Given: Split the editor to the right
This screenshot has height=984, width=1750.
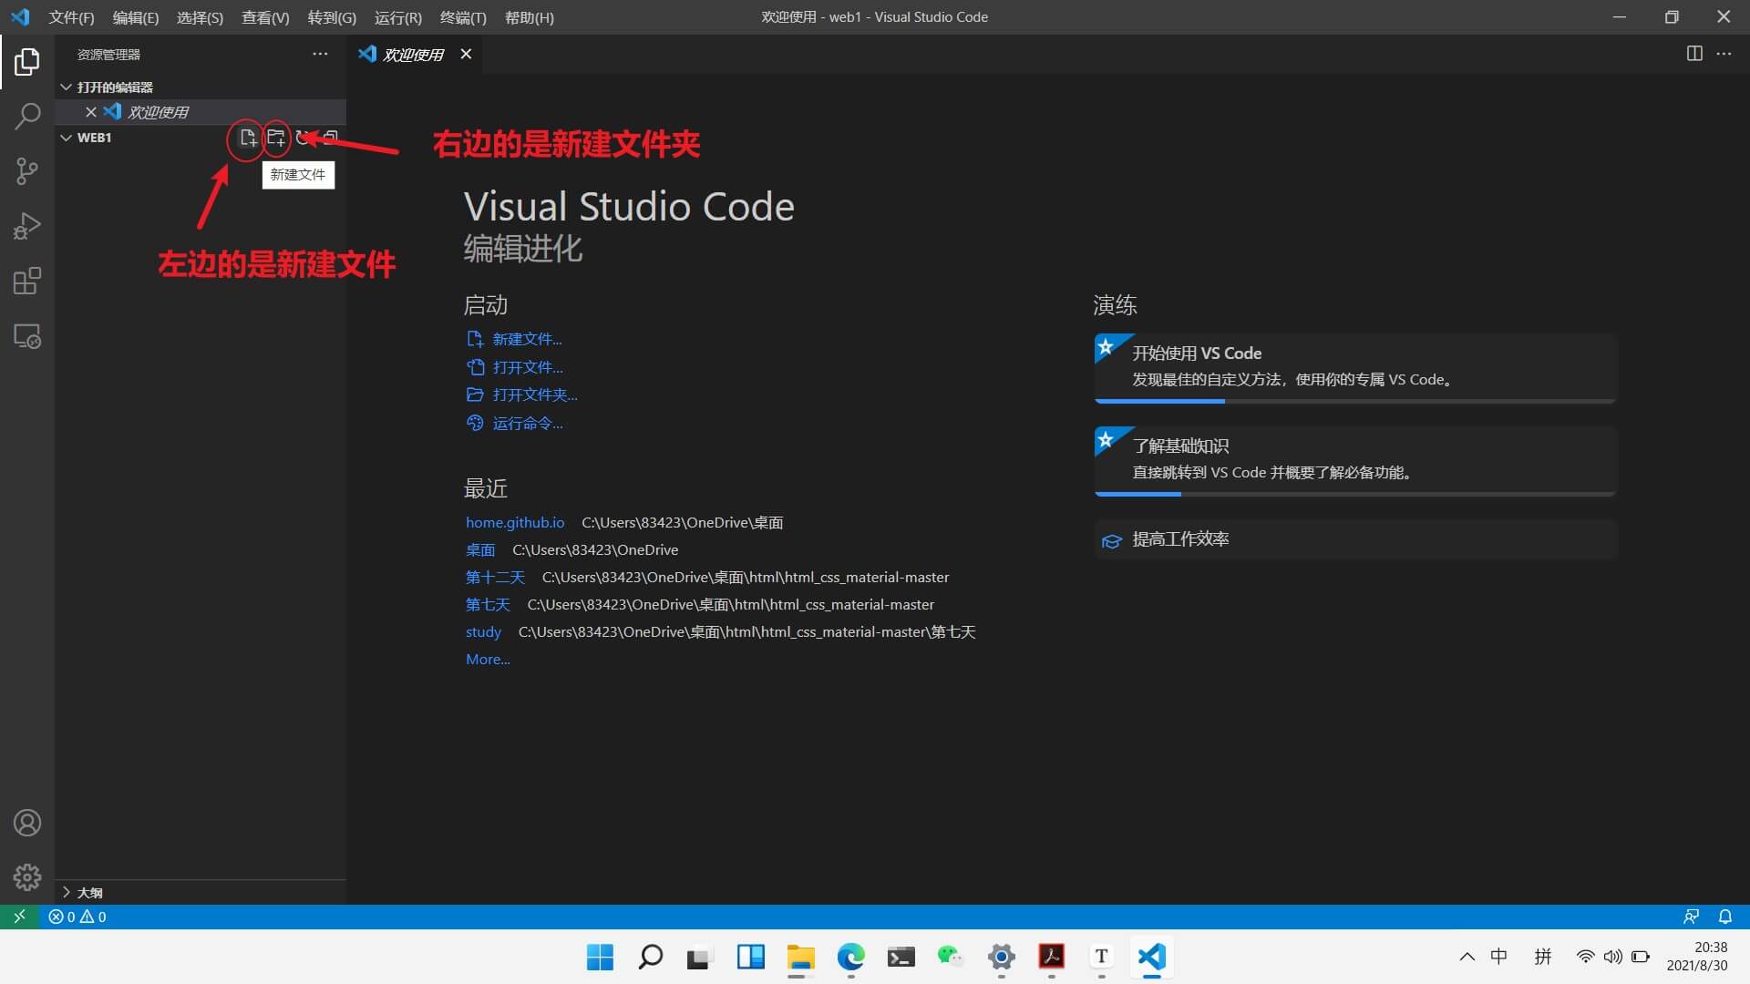Looking at the screenshot, I should tap(1694, 54).
